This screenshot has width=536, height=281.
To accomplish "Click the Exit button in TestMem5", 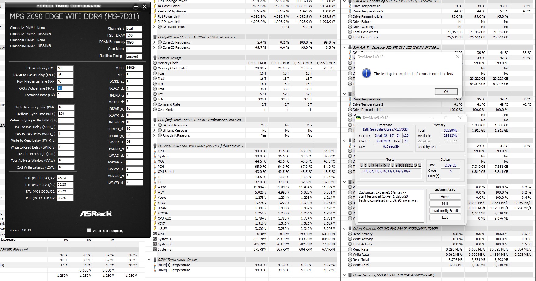I will (x=445, y=217).
